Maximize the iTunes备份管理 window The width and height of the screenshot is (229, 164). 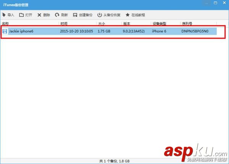[215, 3]
